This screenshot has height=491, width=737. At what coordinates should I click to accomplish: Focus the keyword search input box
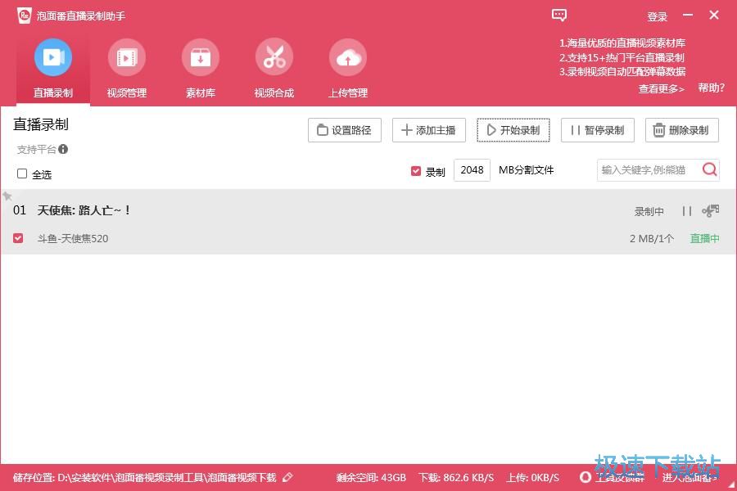649,170
